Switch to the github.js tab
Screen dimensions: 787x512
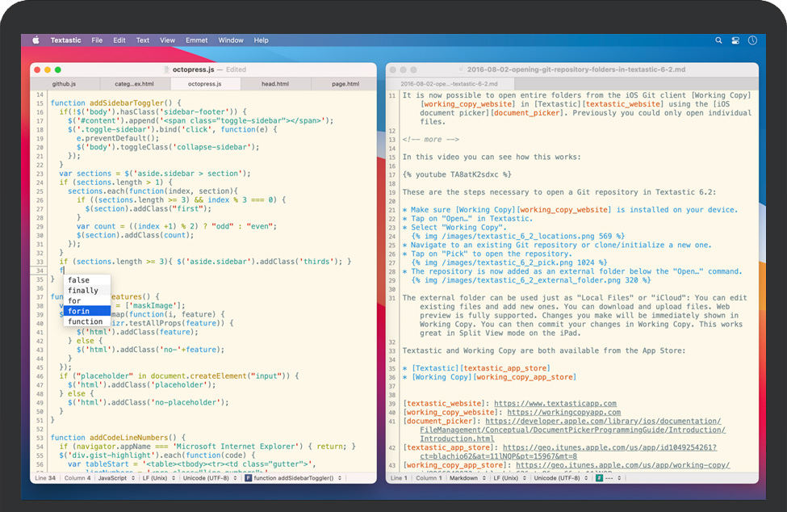click(65, 84)
